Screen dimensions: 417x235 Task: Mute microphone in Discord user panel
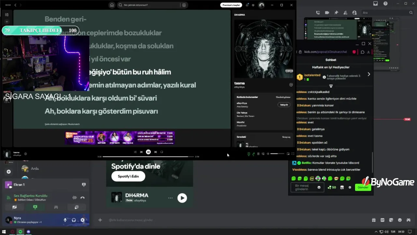(65, 220)
